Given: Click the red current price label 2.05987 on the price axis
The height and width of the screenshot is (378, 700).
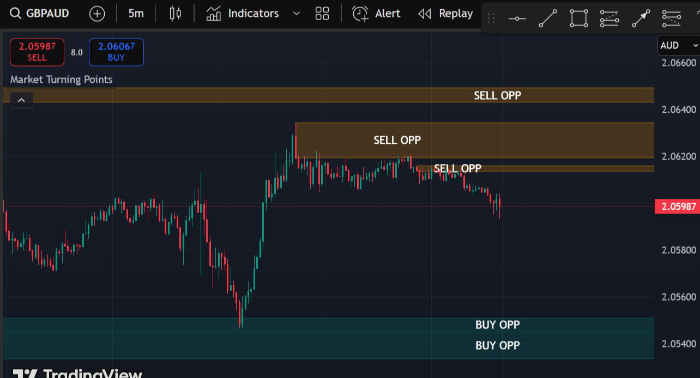Looking at the screenshot, I should pos(678,206).
